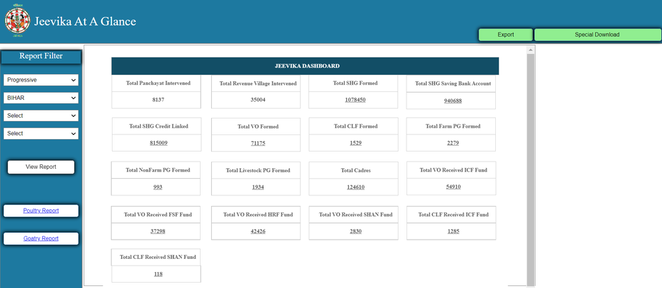Image resolution: width=662 pixels, height=288 pixels.
Task: Open Total CLF Formed value 1529
Action: 355,143
